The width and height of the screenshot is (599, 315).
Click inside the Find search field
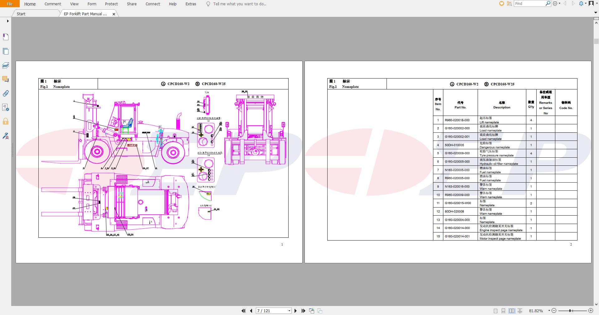point(530,4)
